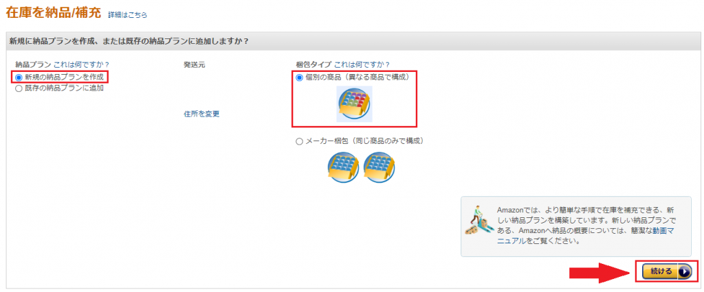Click 住所を変更 link

[x=201, y=114]
